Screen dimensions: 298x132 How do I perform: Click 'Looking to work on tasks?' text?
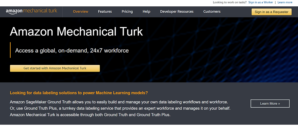coord(230,2)
